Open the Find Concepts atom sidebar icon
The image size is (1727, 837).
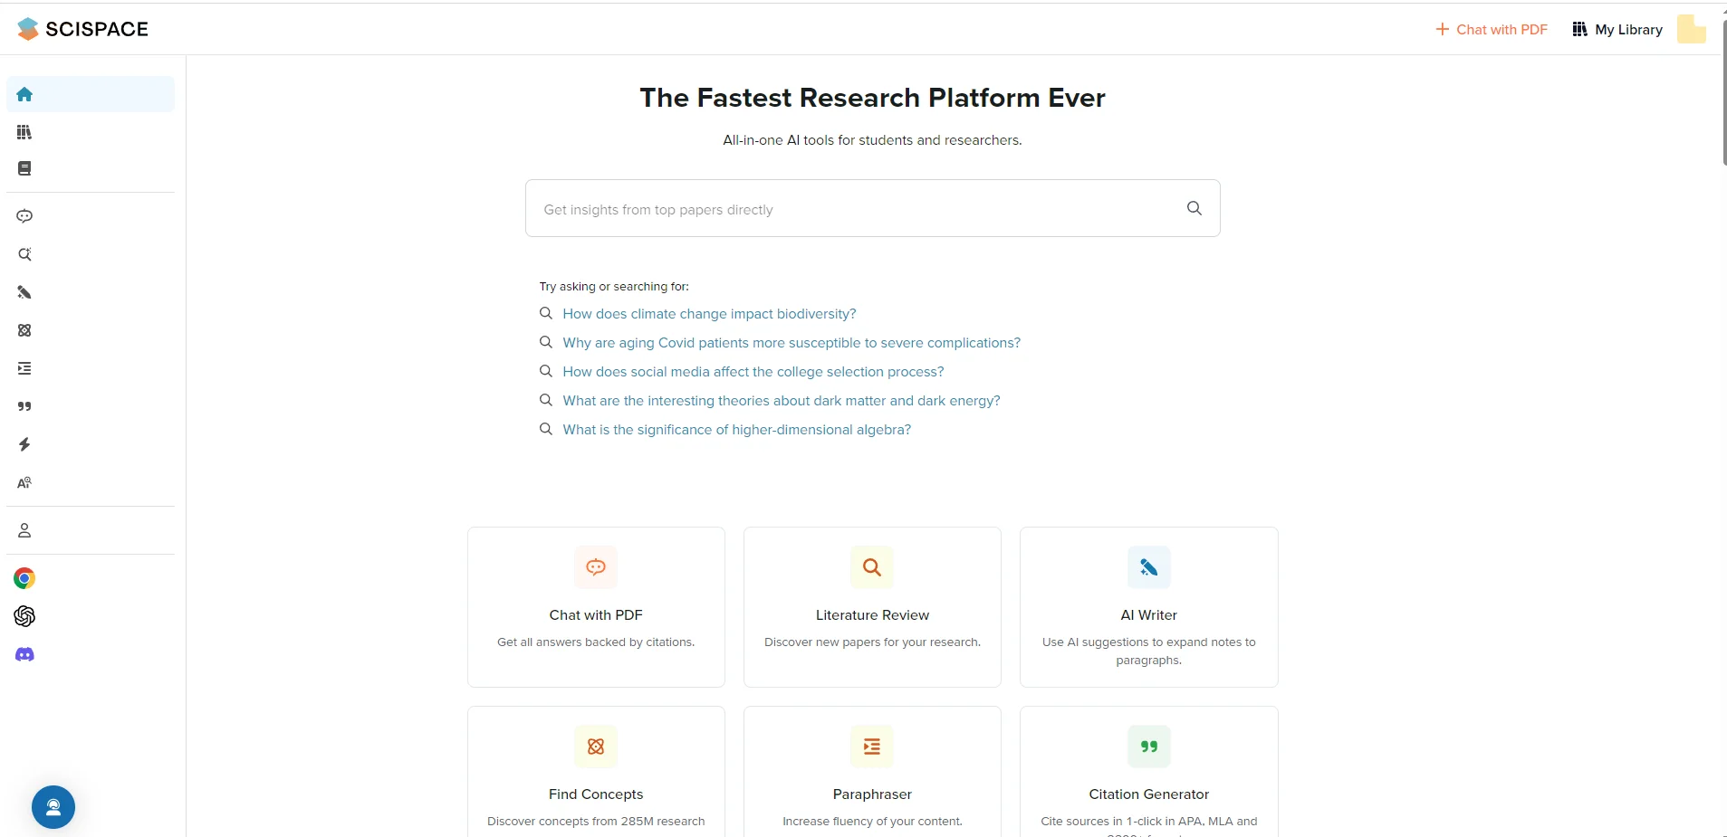point(24,330)
